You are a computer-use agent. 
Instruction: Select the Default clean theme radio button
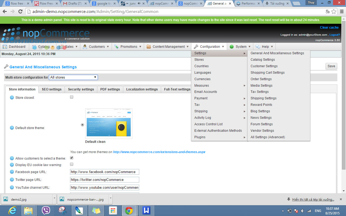click(x=82, y=125)
